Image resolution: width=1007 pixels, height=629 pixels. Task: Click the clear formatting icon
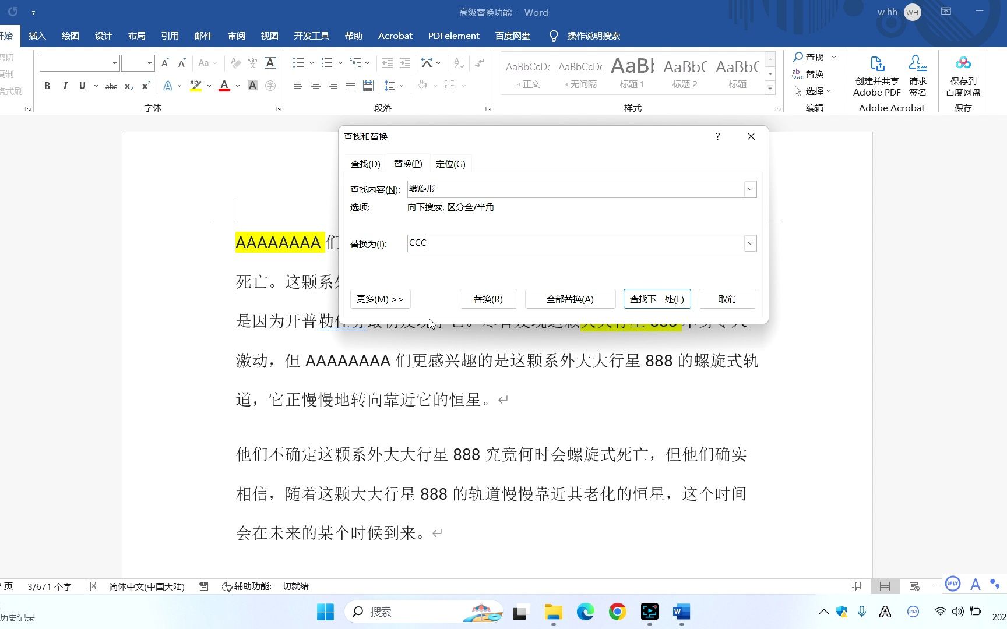pos(235,63)
